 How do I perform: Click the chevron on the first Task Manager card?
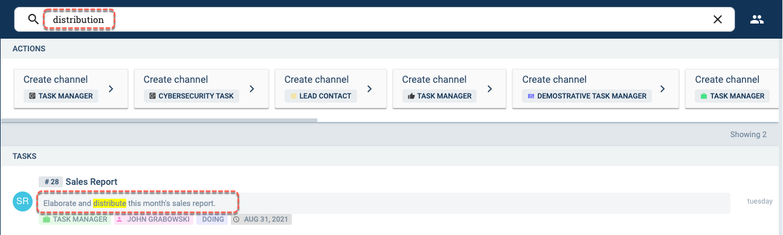[111, 89]
